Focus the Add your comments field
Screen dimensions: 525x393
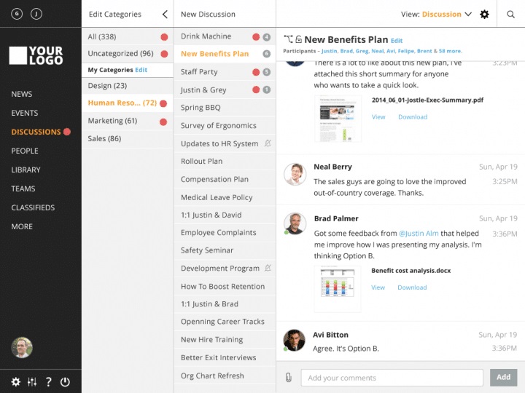coord(392,378)
